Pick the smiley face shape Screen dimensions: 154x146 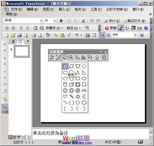pos(65,91)
